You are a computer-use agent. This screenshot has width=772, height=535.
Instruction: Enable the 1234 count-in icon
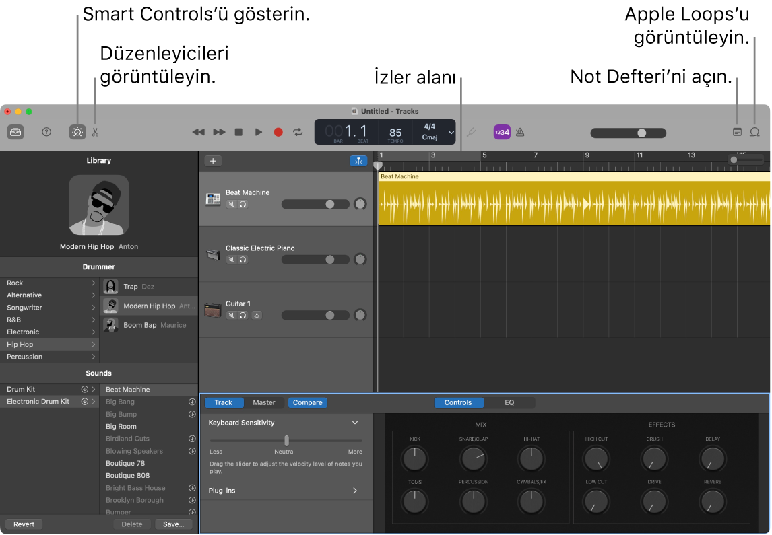(x=501, y=132)
